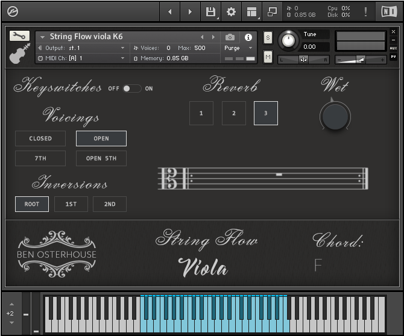Viewport: 404px width, 336px height.
Task: Minimize the instrument header with minus button
Action: click(393, 40)
